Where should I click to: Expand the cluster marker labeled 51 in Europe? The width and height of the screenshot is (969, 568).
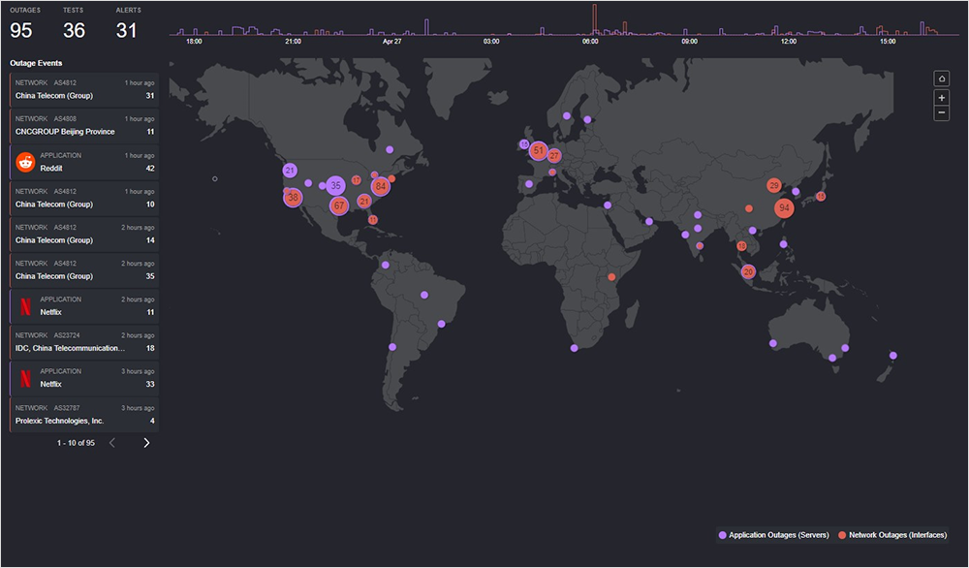click(x=538, y=151)
